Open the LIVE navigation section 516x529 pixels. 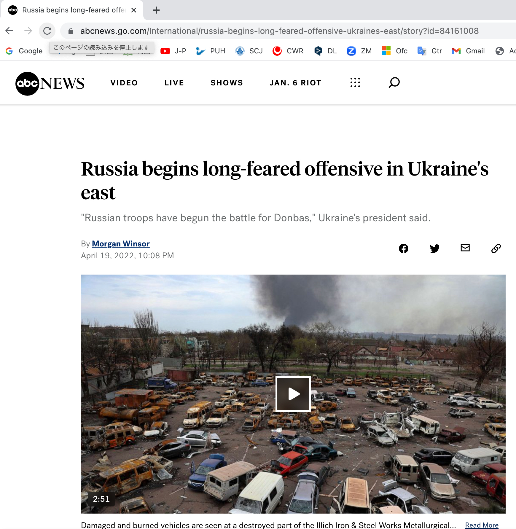(174, 83)
